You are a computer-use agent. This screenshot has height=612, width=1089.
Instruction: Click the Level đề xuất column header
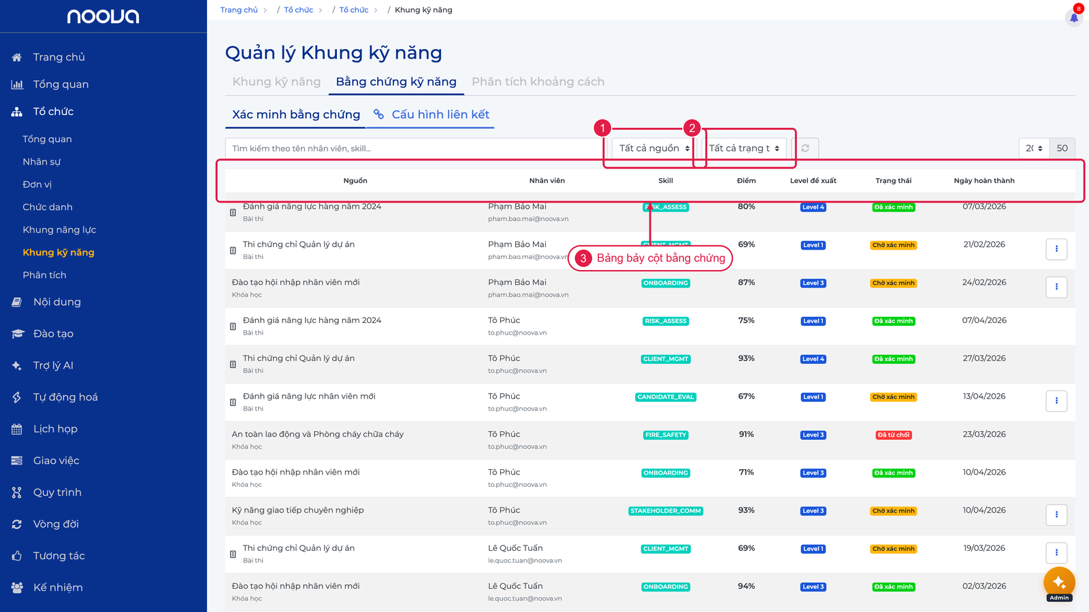tap(813, 181)
